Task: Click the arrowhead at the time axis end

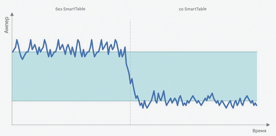Action: 268,125
